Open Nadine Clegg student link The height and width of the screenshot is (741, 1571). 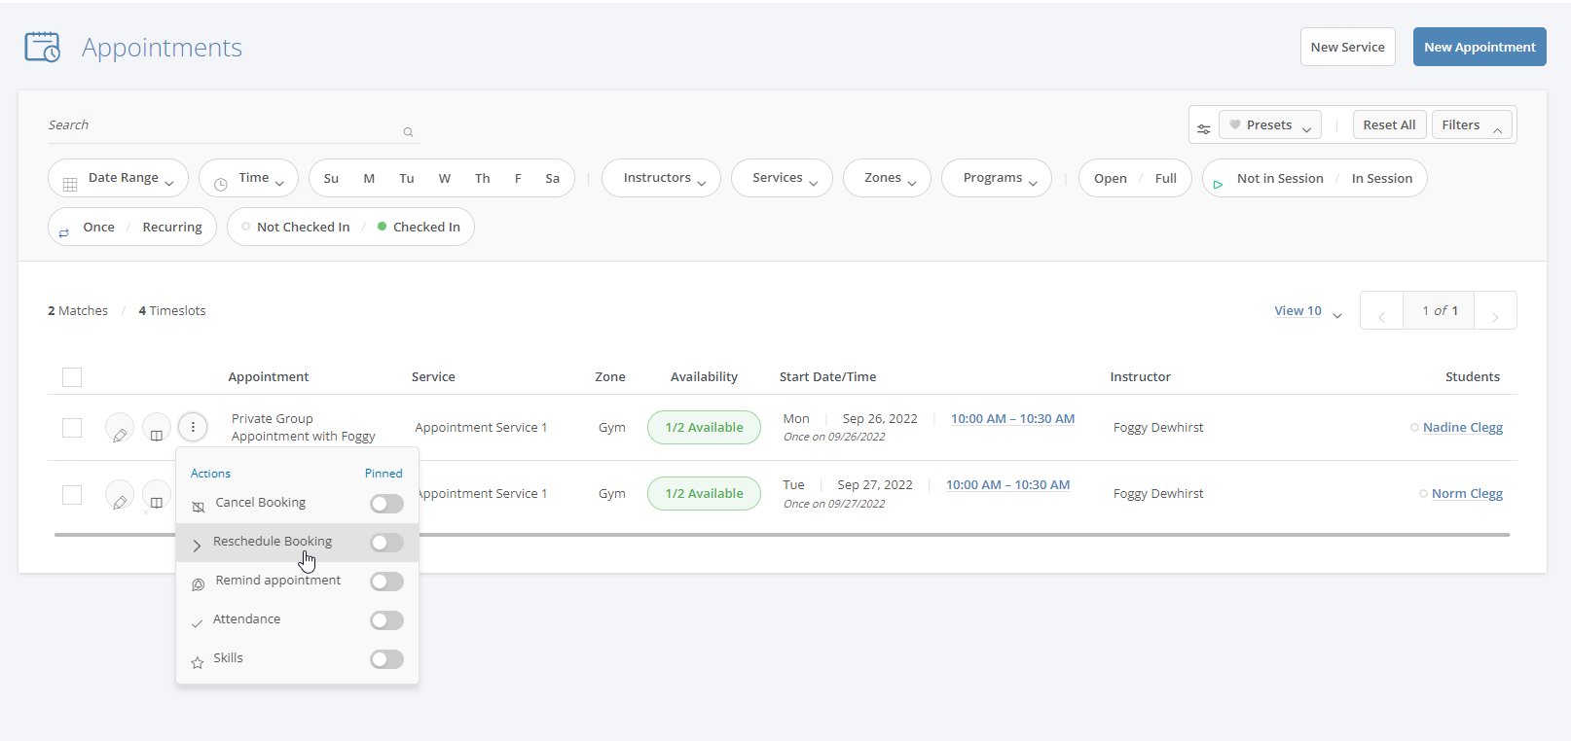[x=1463, y=428]
